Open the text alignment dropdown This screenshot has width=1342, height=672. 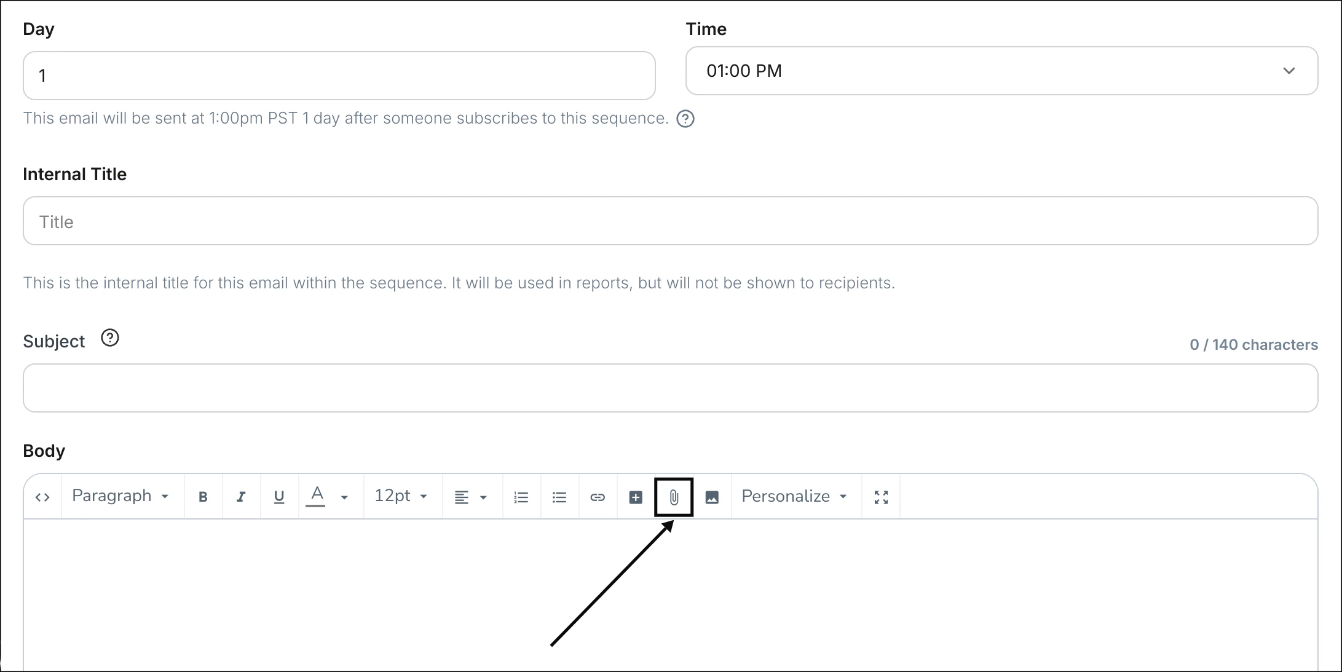click(470, 496)
